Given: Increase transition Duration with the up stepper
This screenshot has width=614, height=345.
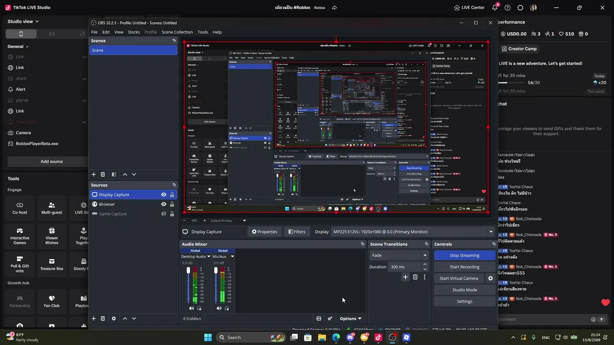Looking at the screenshot, I should point(425,265).
